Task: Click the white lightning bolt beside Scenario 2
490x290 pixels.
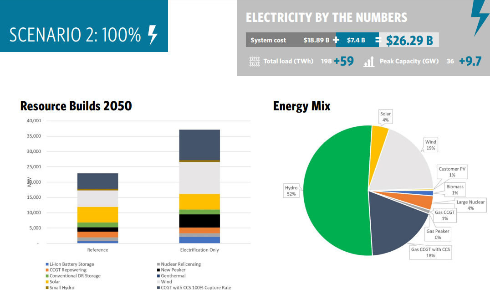Action: [153, 35]
